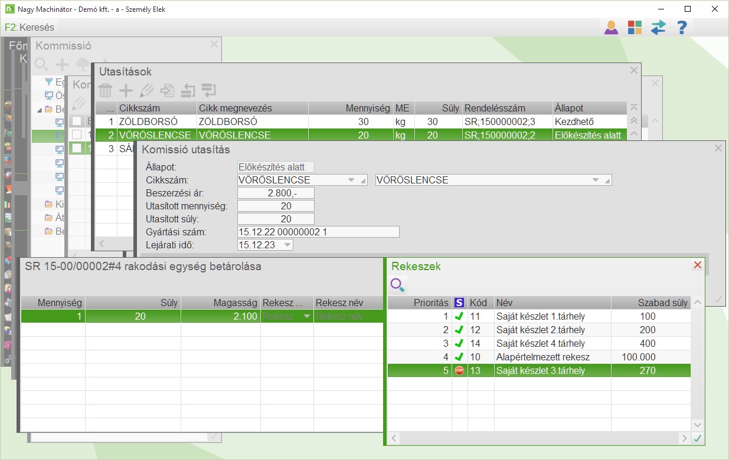Page up in the Utasítások list with the double arrow

click(x=634, y=120)
